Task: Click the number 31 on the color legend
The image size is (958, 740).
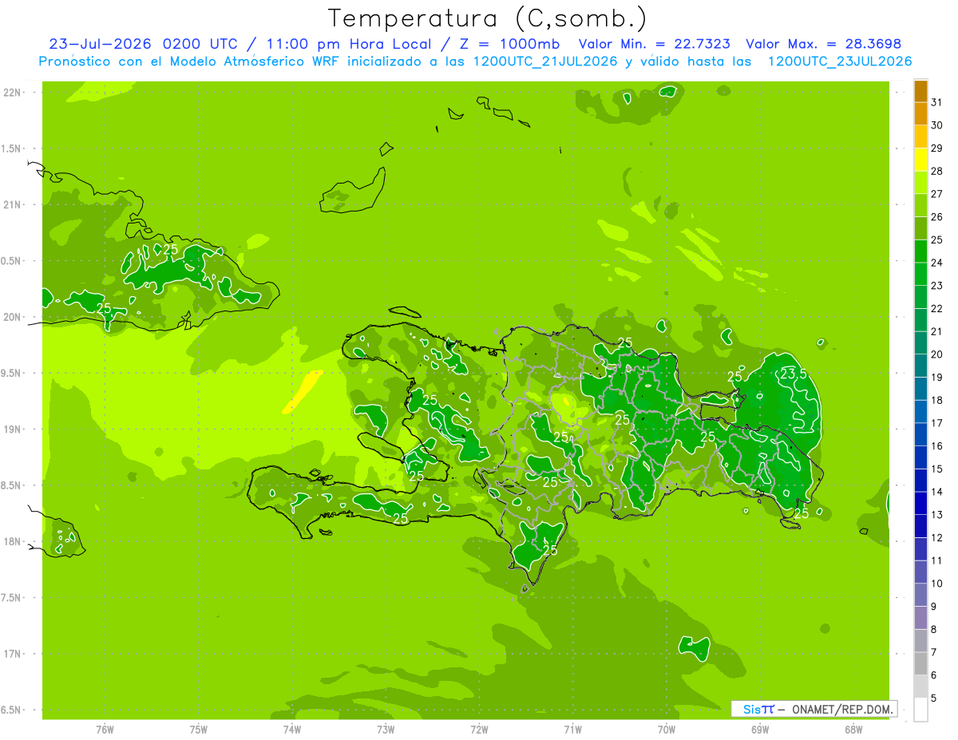Action: [x=936, y=102]
